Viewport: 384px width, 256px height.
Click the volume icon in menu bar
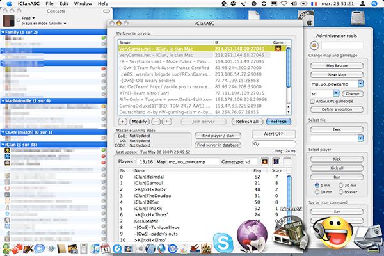tap(294, 4)
